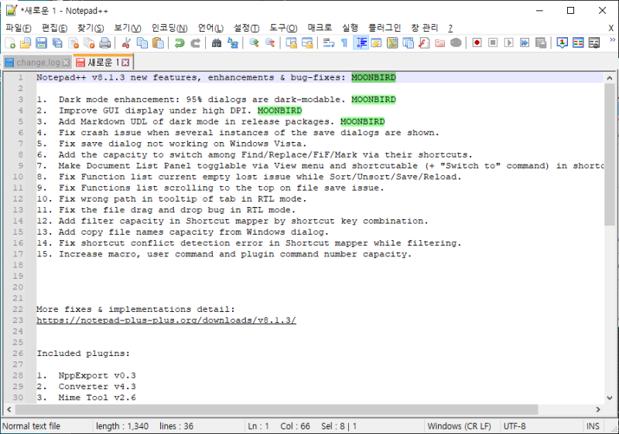
Task: Toggle file monitoring (tail) icon
Action: (x=456, y=43)
